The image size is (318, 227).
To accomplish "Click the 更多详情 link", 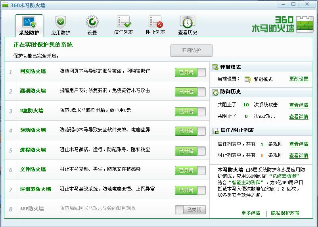I will point(251,213).
